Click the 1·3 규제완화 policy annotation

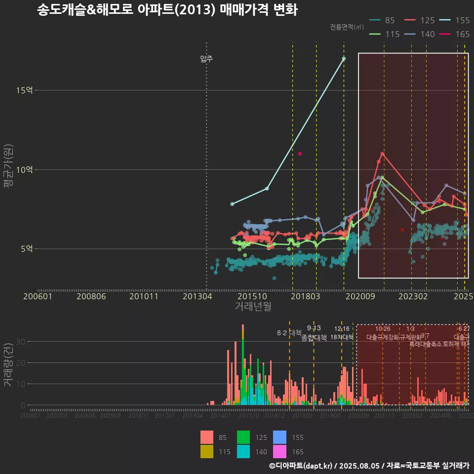pos(410,333)
